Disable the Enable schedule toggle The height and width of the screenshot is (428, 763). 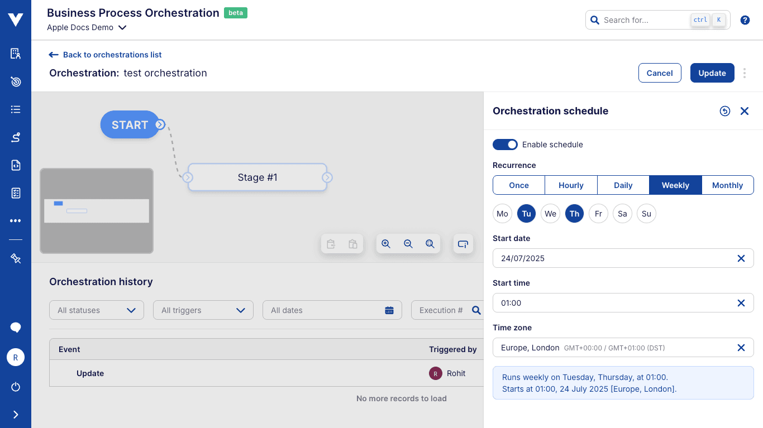tap(505, 145)
